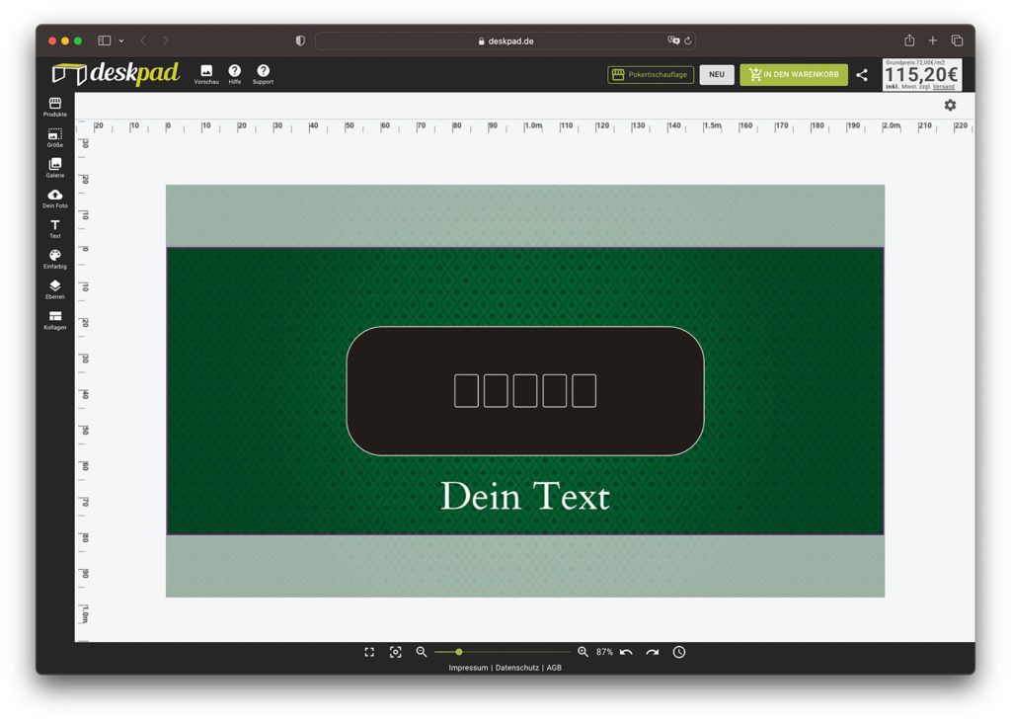The width and height of the screenshot is (1011, 722).
Task: Click the share icon in header
Action: click(x=862, y=75)
